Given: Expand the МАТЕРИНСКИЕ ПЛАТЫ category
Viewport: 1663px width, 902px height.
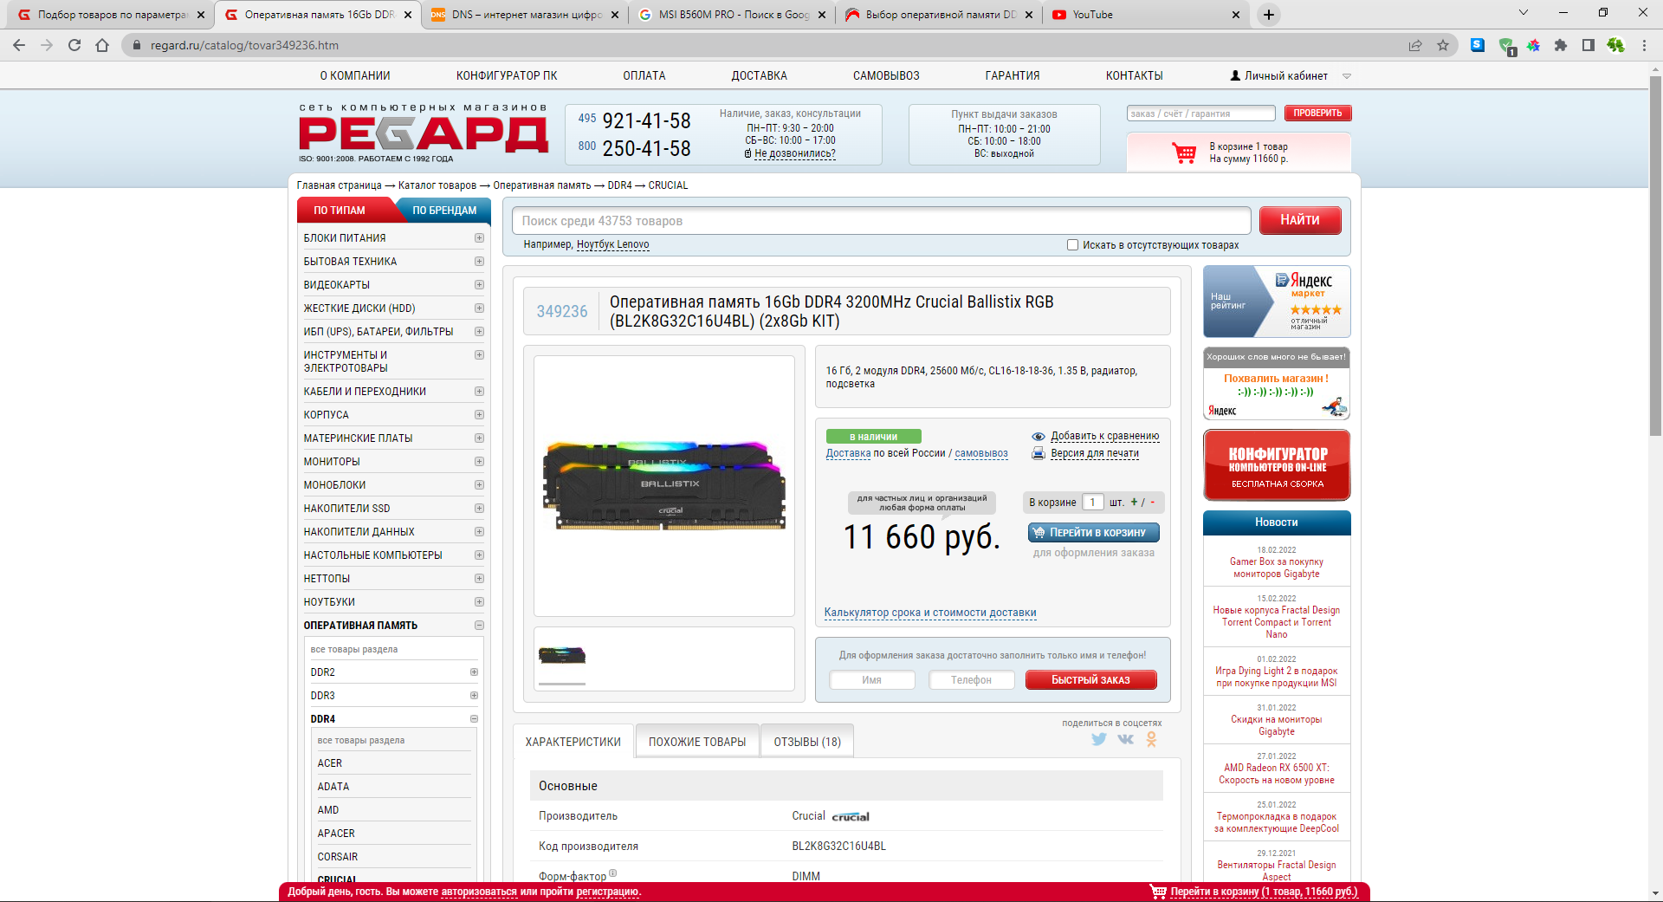Looking at the screenshot, I should coord(479,438).
